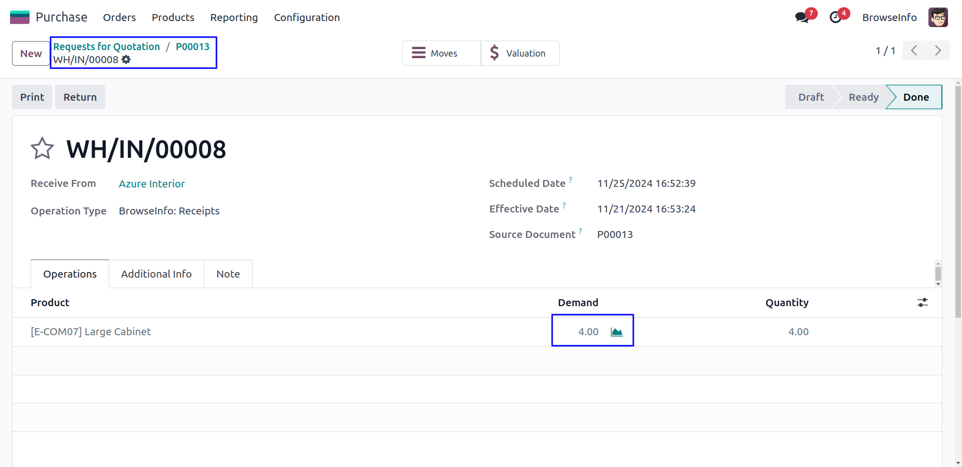Switch to the Additional Info tab

tap(156, 274)
